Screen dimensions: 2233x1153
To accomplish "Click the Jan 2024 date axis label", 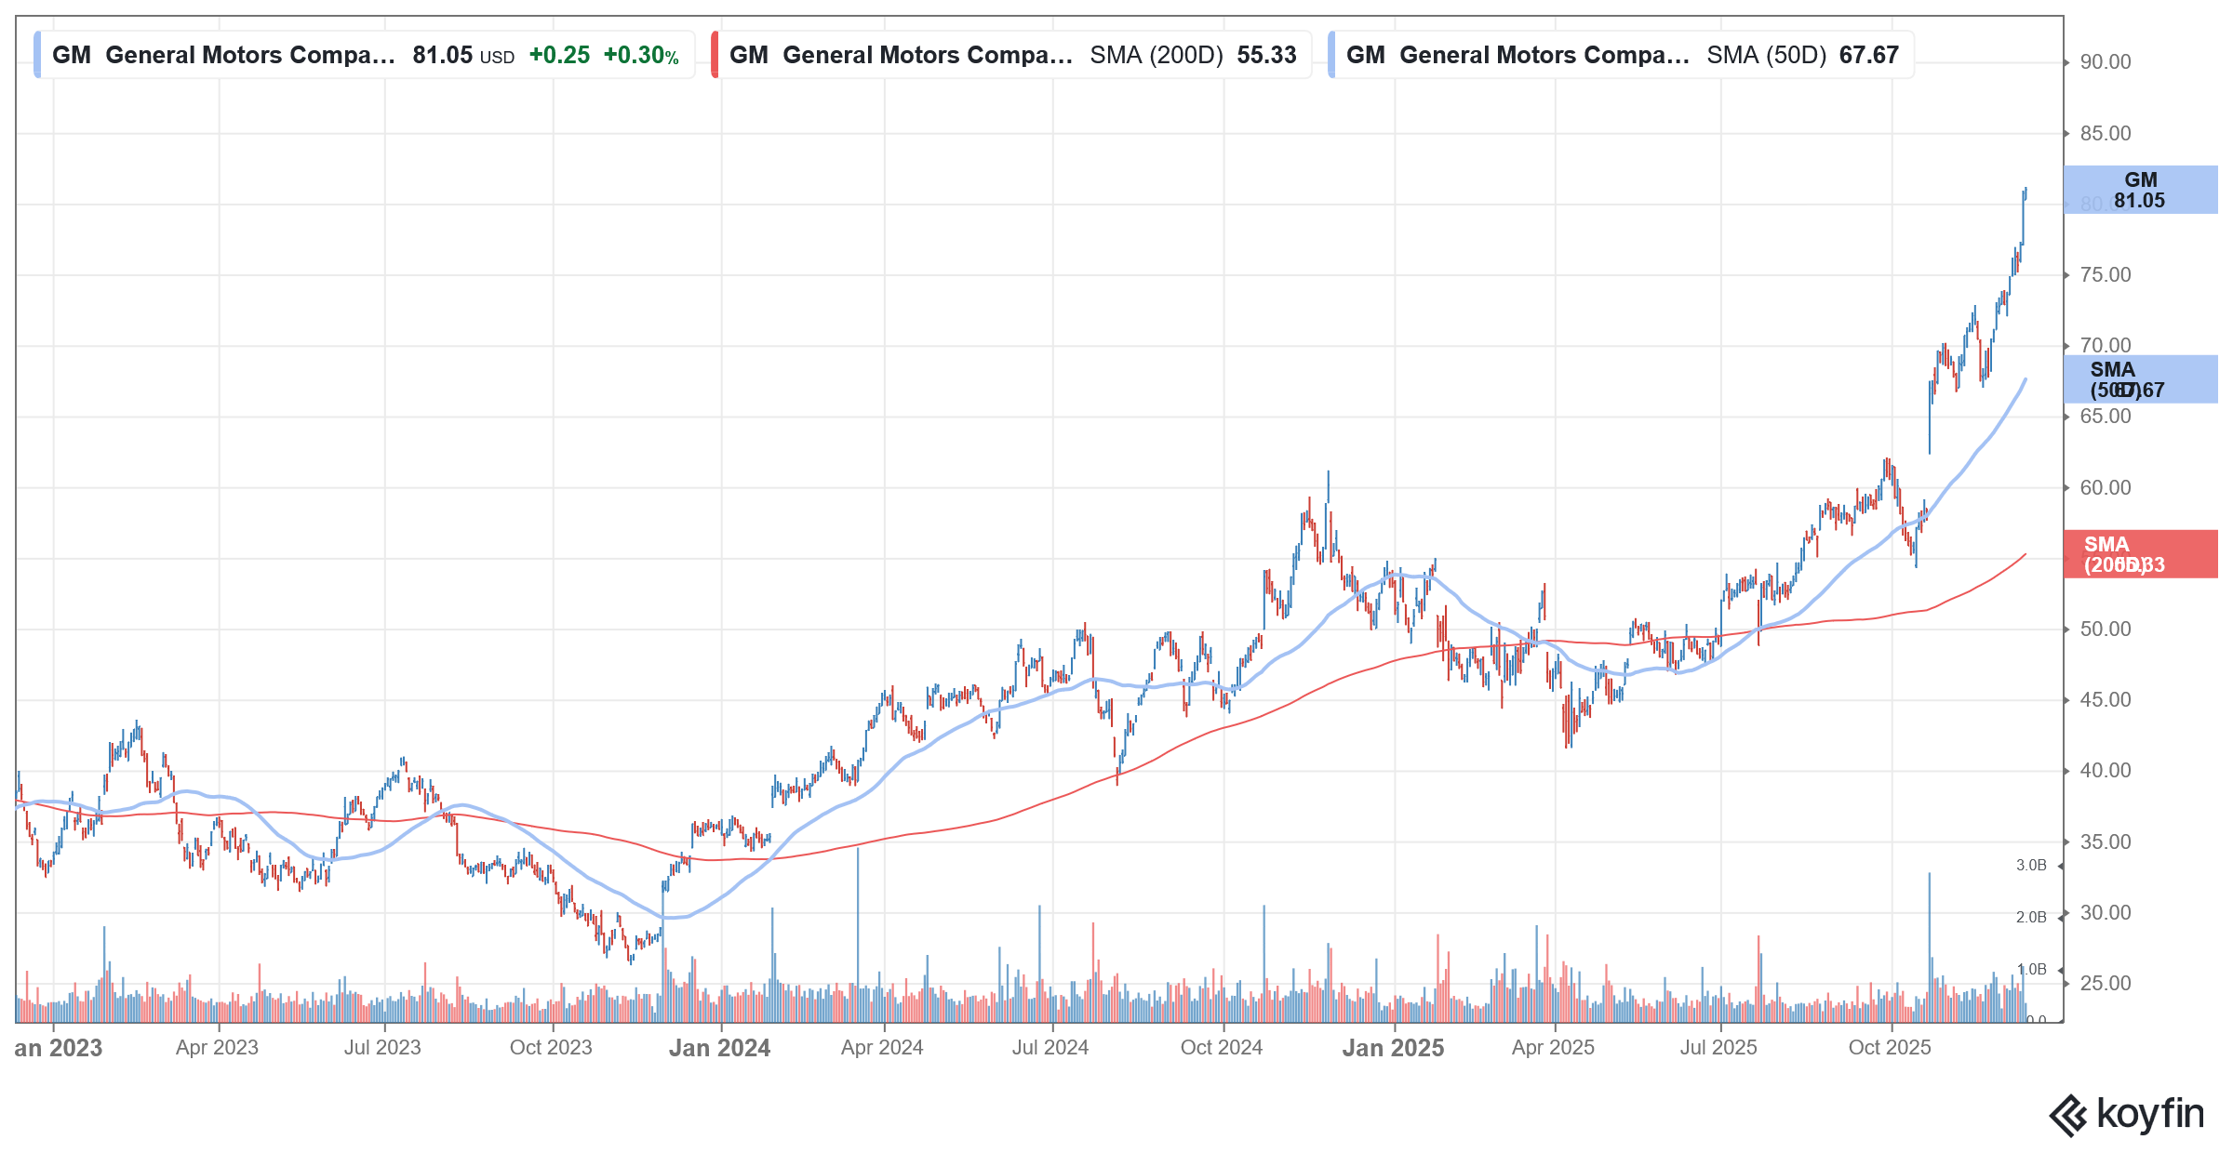I will [718, 1047].
